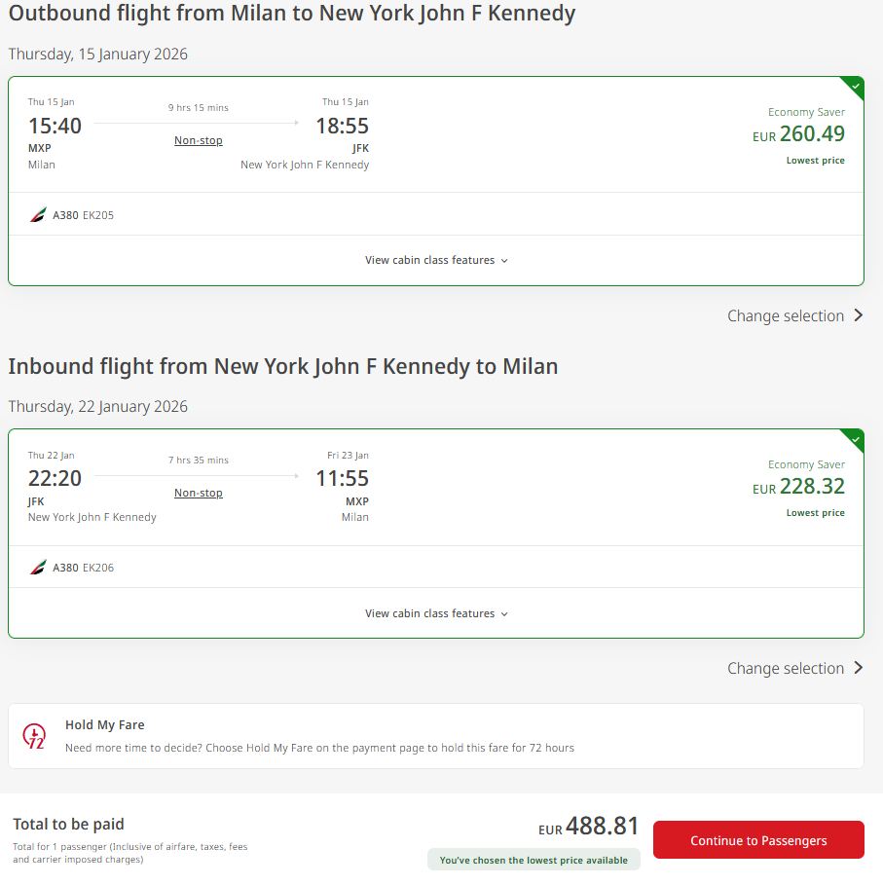
Task: Click the lowest price available badge
Action: [533, 860]
